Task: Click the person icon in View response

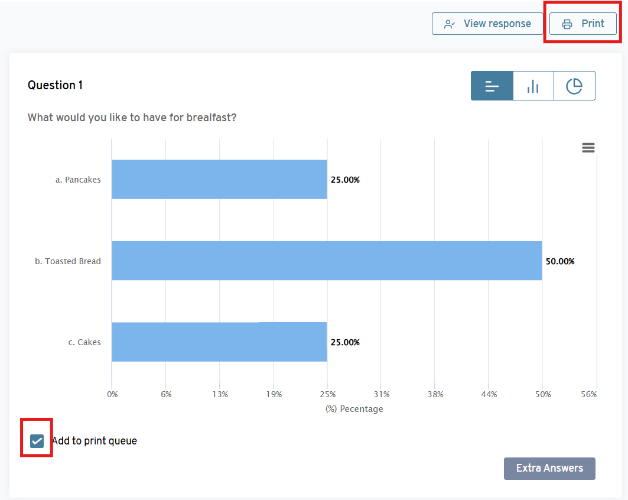Action: click(450, 24)
